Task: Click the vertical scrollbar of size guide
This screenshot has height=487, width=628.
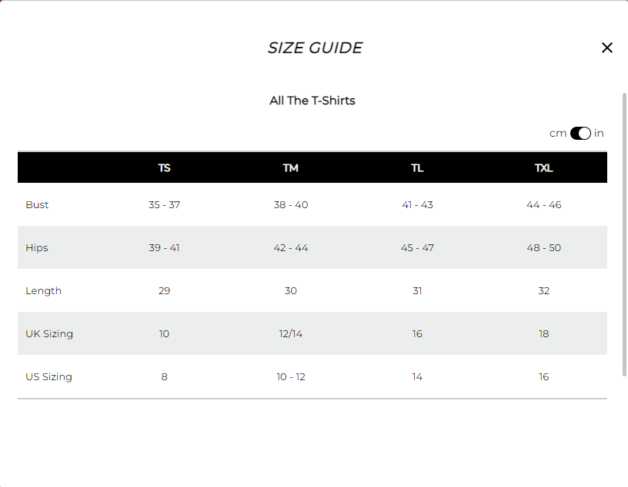Action: [624, 234]
